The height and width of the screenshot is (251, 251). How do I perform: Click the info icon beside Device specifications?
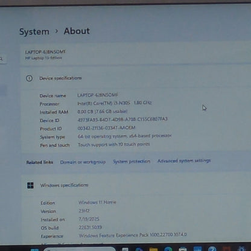coord(30,78)
